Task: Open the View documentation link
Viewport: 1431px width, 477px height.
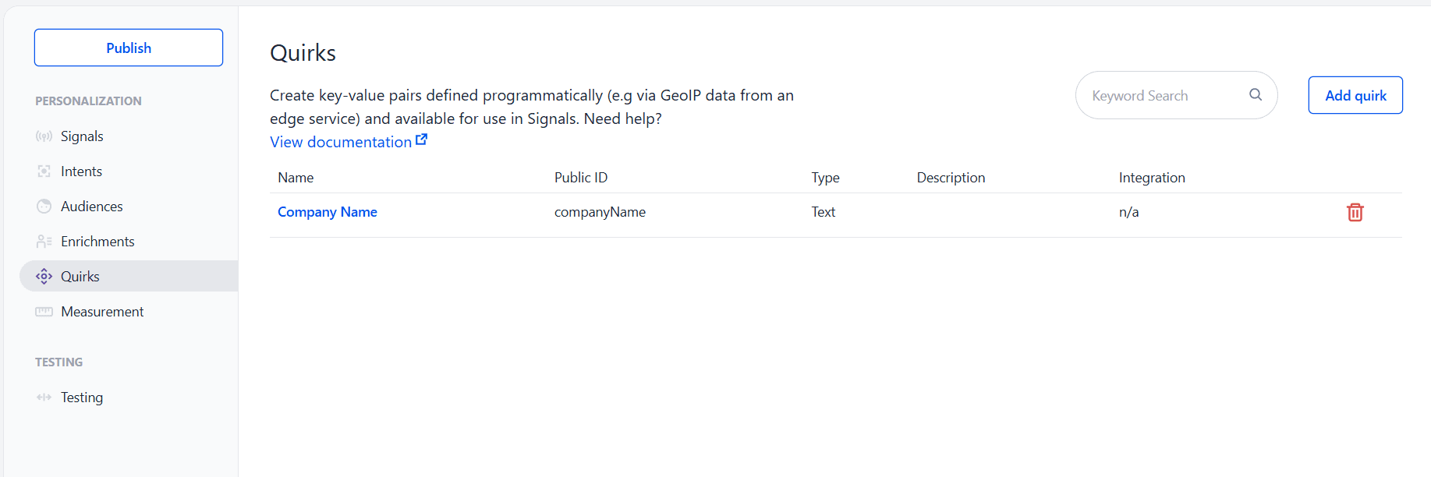Action: pos(341,142)
